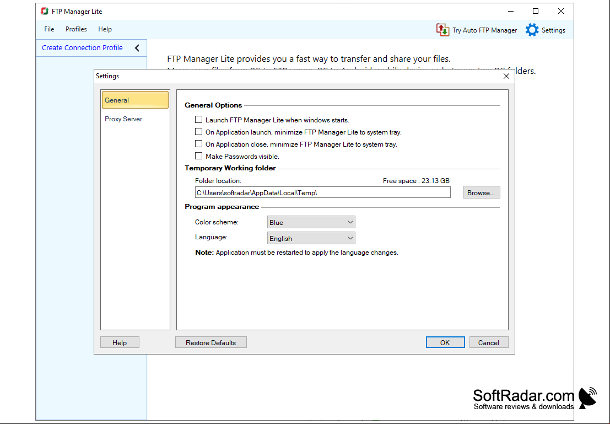Click the Create Connection Profile link

(x=82, y=48)
